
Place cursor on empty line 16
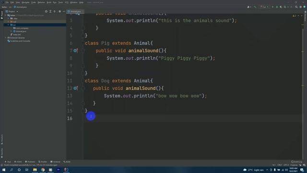193,118
